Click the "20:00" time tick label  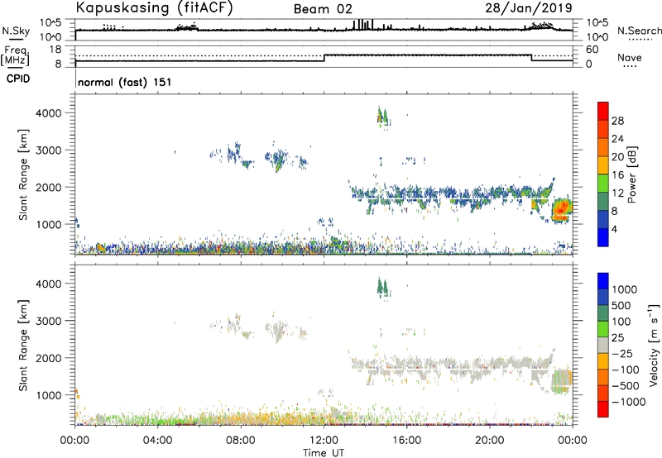489,441
